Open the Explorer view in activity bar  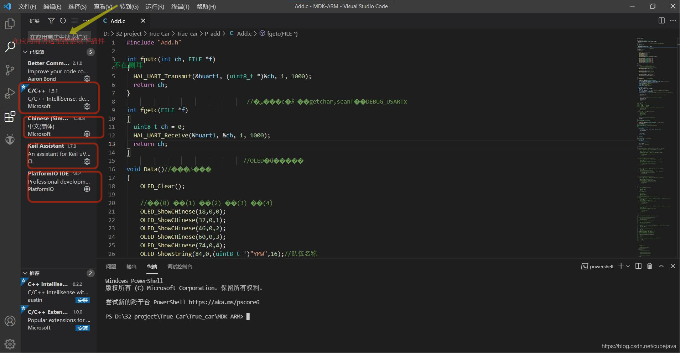coord(10,24)
